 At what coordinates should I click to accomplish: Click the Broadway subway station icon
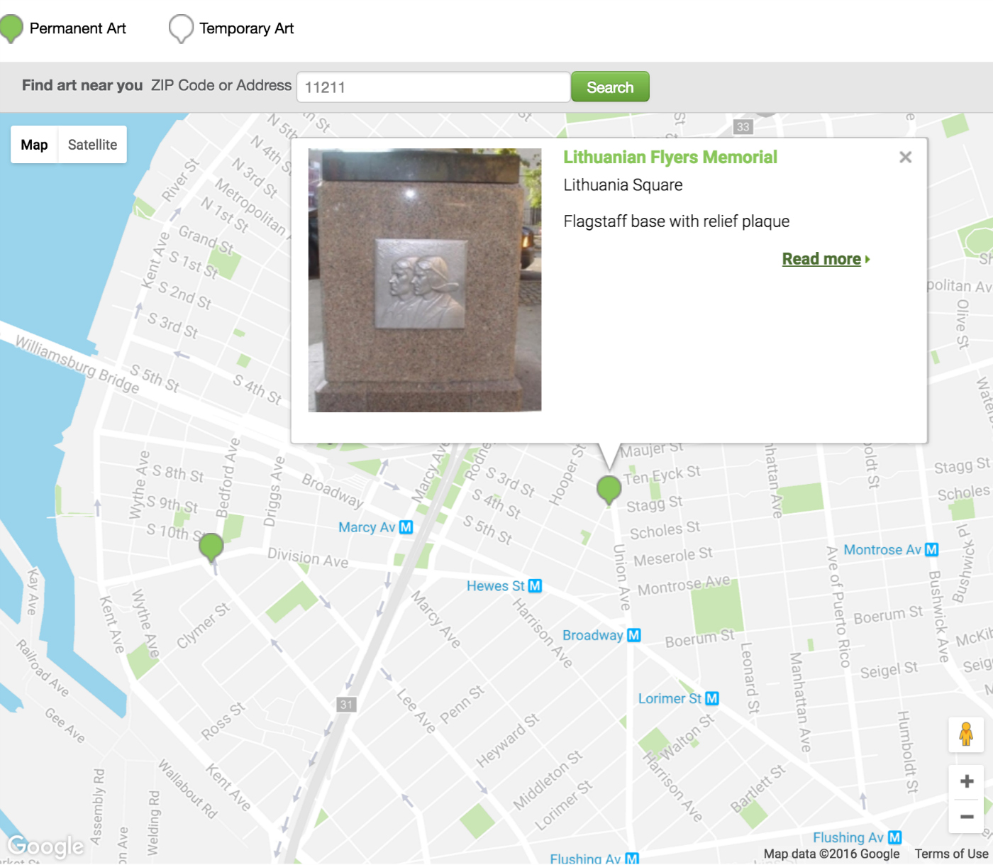pyautogui.click(x=635, y=635)
